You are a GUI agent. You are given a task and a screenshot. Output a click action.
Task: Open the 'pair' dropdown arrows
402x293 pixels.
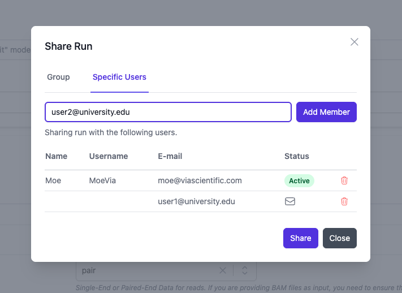(245, 270)
